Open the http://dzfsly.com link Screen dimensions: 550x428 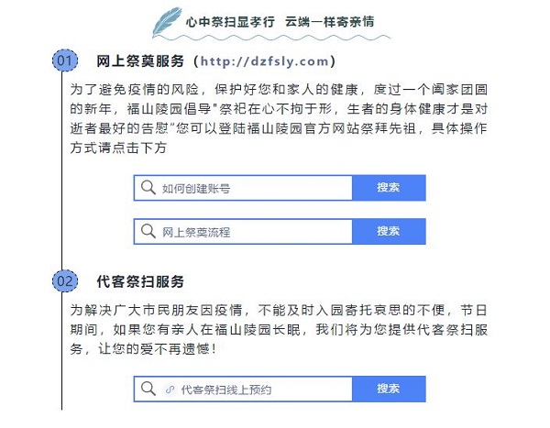tap(265, 61)
